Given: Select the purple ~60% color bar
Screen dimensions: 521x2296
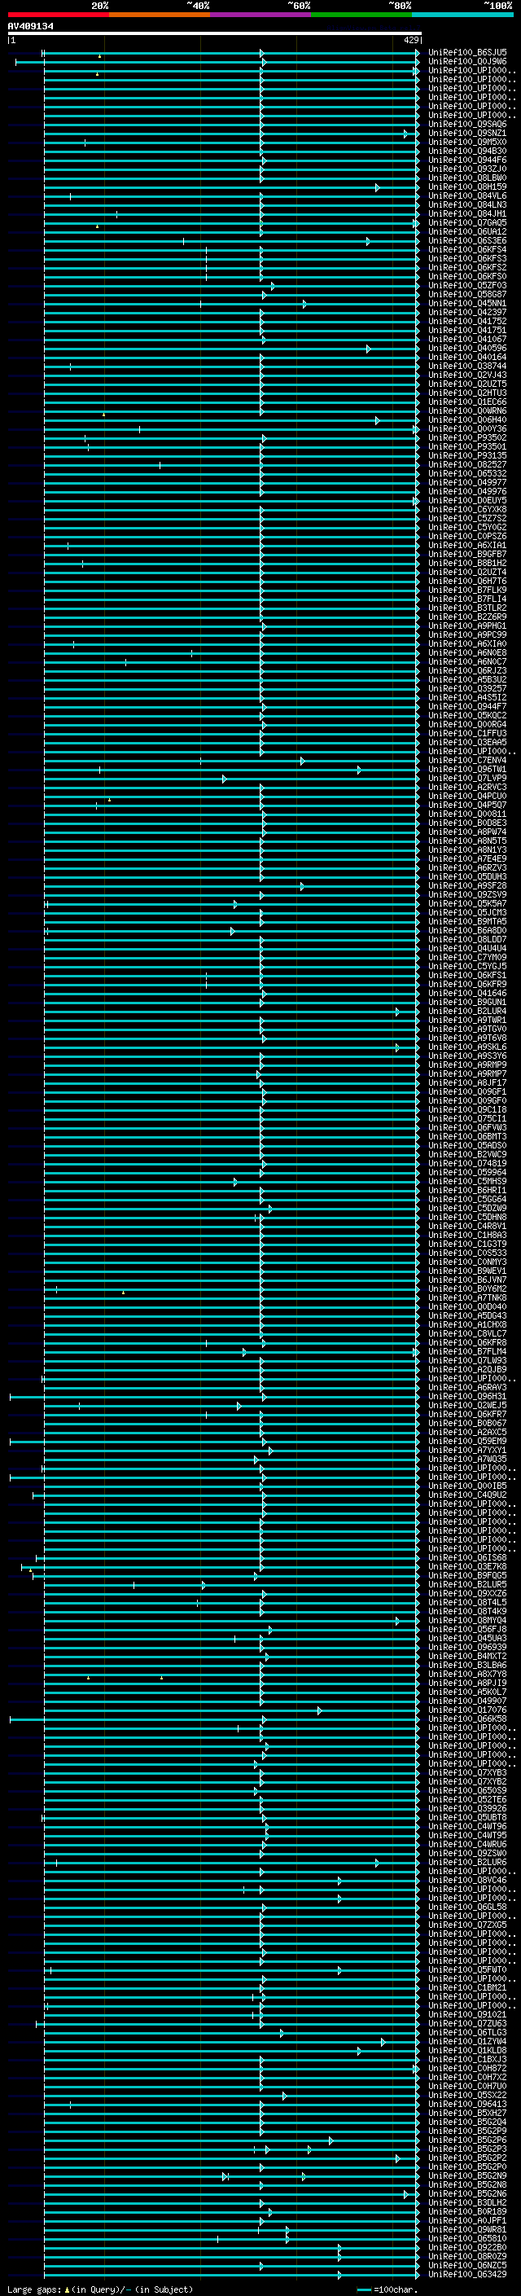Looking at the screenshot, I should tap(261, 15).
